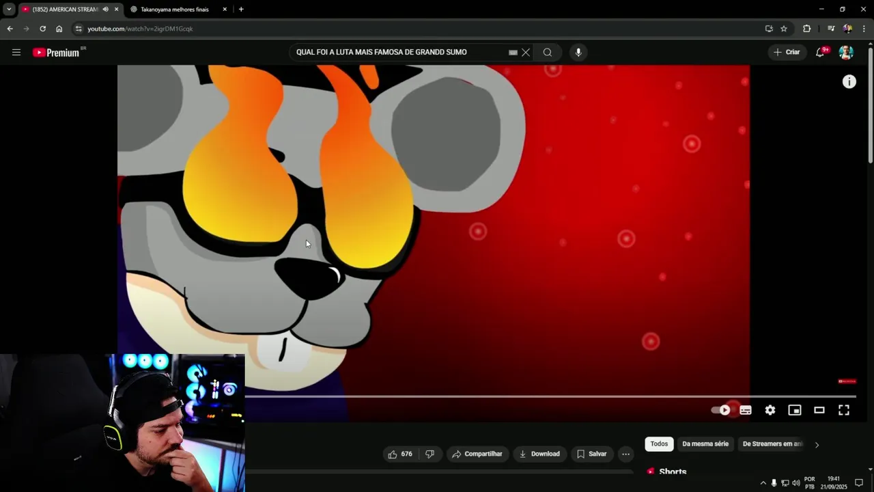The height and width of the screenshot is (492, 874).
Task: Clear the YouTube search box text
Action: point(526,53)
